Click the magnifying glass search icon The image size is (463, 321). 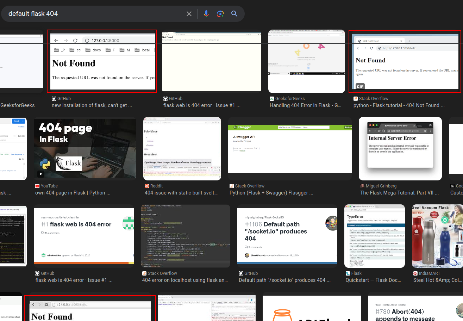234,14
